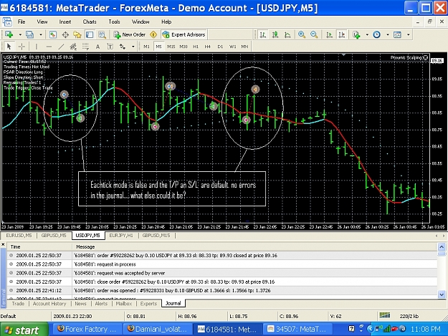
Task: Open the Charts menu
Action: coord(90,21)
